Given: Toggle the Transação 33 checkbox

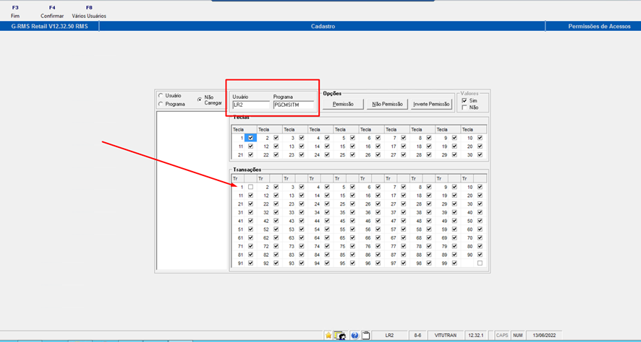Looking at the screenshot, I should pyautogui.click(x=301, y=212).
